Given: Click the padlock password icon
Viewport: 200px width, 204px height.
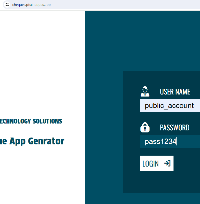Looking at the screenshot, I should (x=145, y=127).
